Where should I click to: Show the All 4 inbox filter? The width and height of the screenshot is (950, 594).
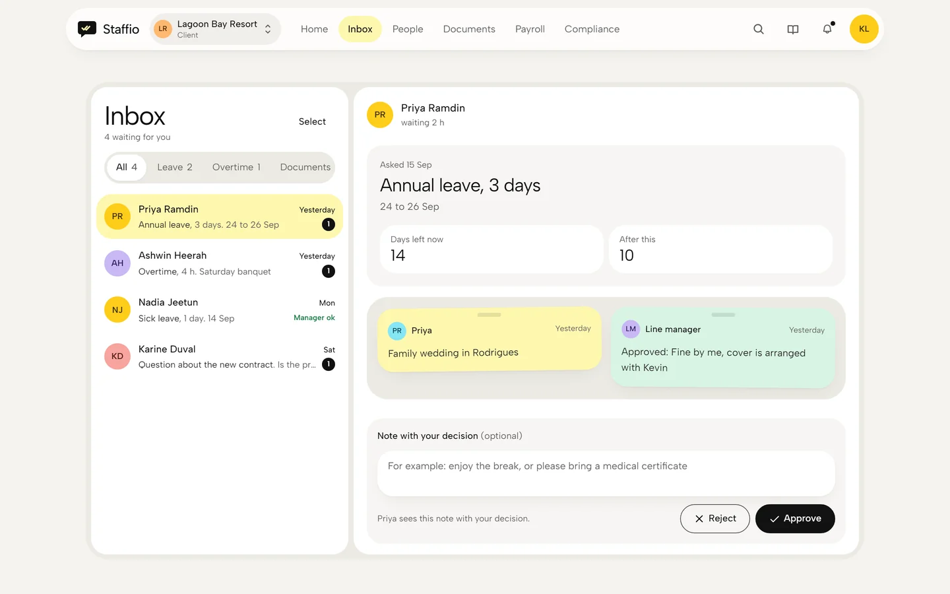pyautogui.click(x=127, y=168)
